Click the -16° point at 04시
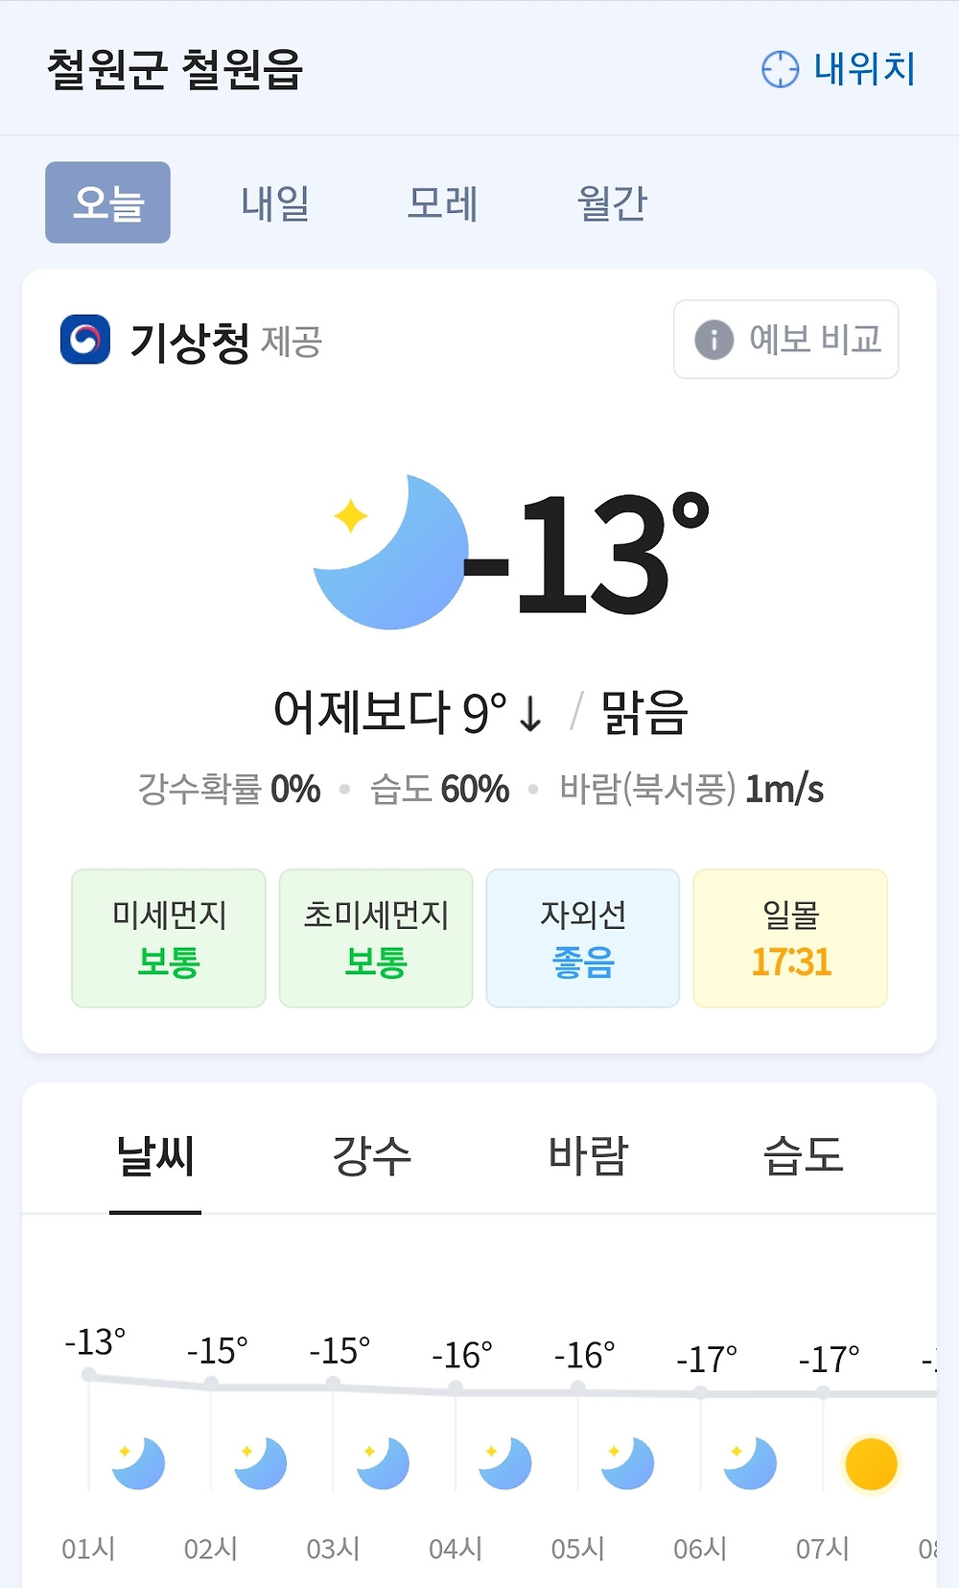959x1588 pixels. tap(456, 1387)
